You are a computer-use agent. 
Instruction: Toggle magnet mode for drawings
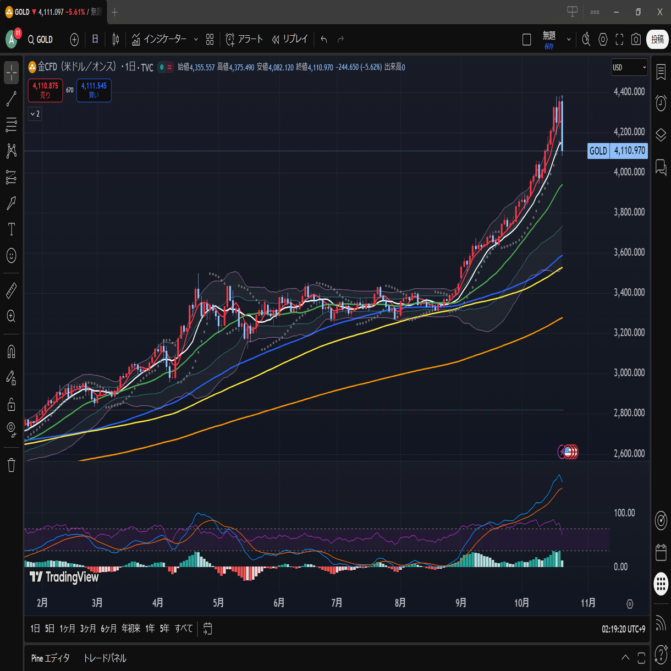[x=12, y=351]
